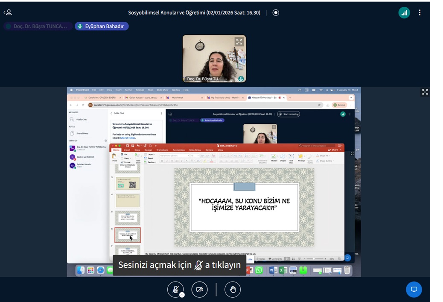Click the recording indicator next to the title
The image size is (443, 302).
(x=276, y=13)
